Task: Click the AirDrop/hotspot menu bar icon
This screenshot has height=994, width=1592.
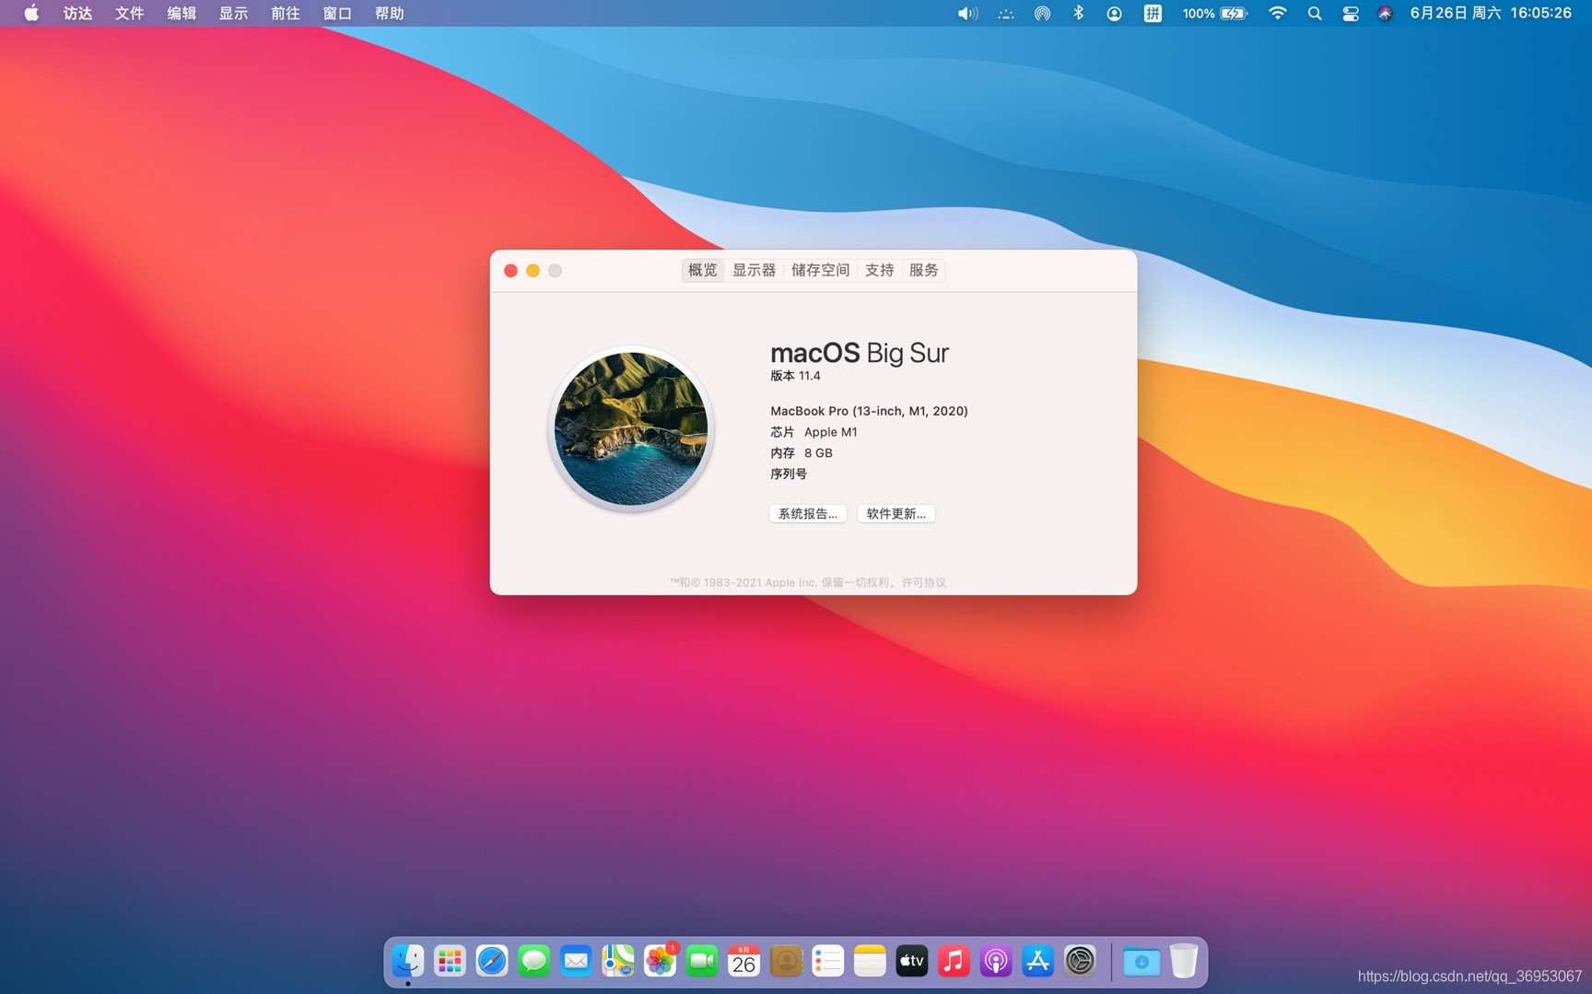Action: (x=1042, y=13)
